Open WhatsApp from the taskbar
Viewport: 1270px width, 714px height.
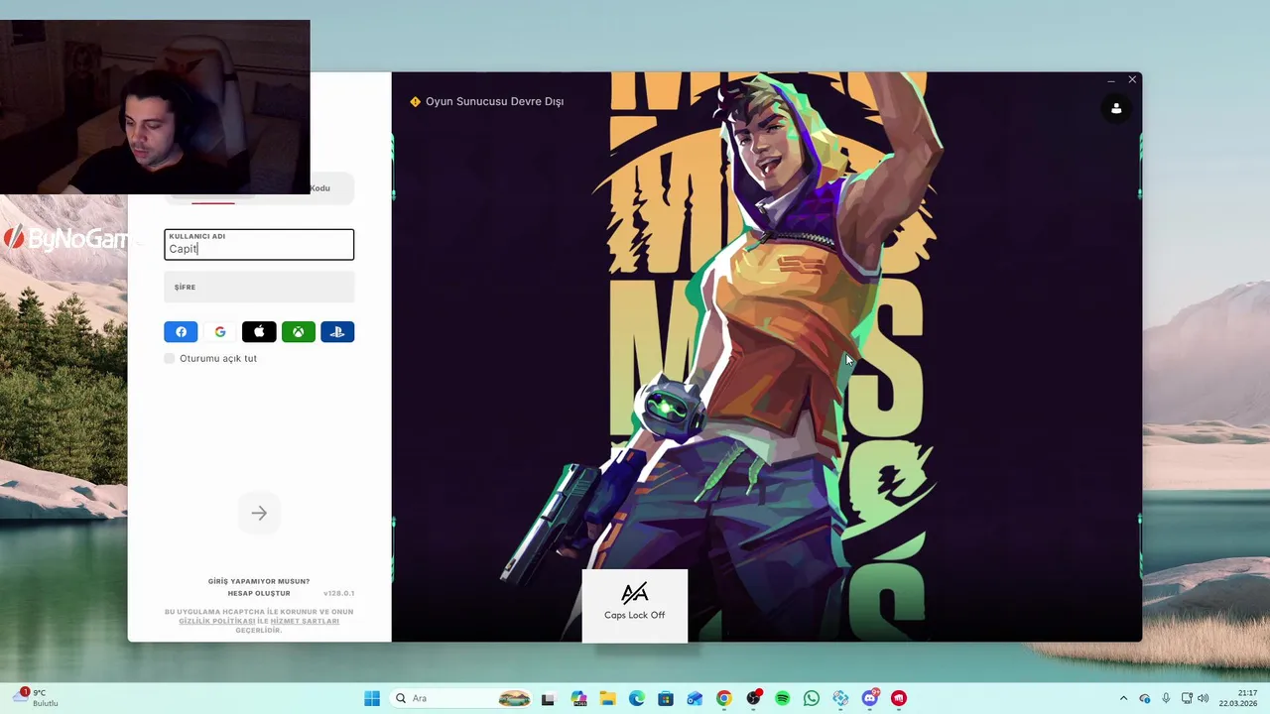click(x=812, y=698)
